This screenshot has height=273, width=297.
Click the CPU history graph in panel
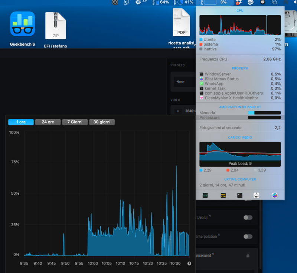pyautogui.click(x=233, y=25)
